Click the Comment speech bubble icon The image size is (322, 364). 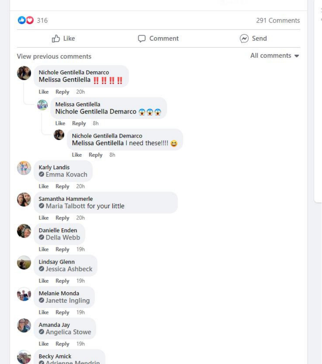pyautogui.click(x=142, y=38)
